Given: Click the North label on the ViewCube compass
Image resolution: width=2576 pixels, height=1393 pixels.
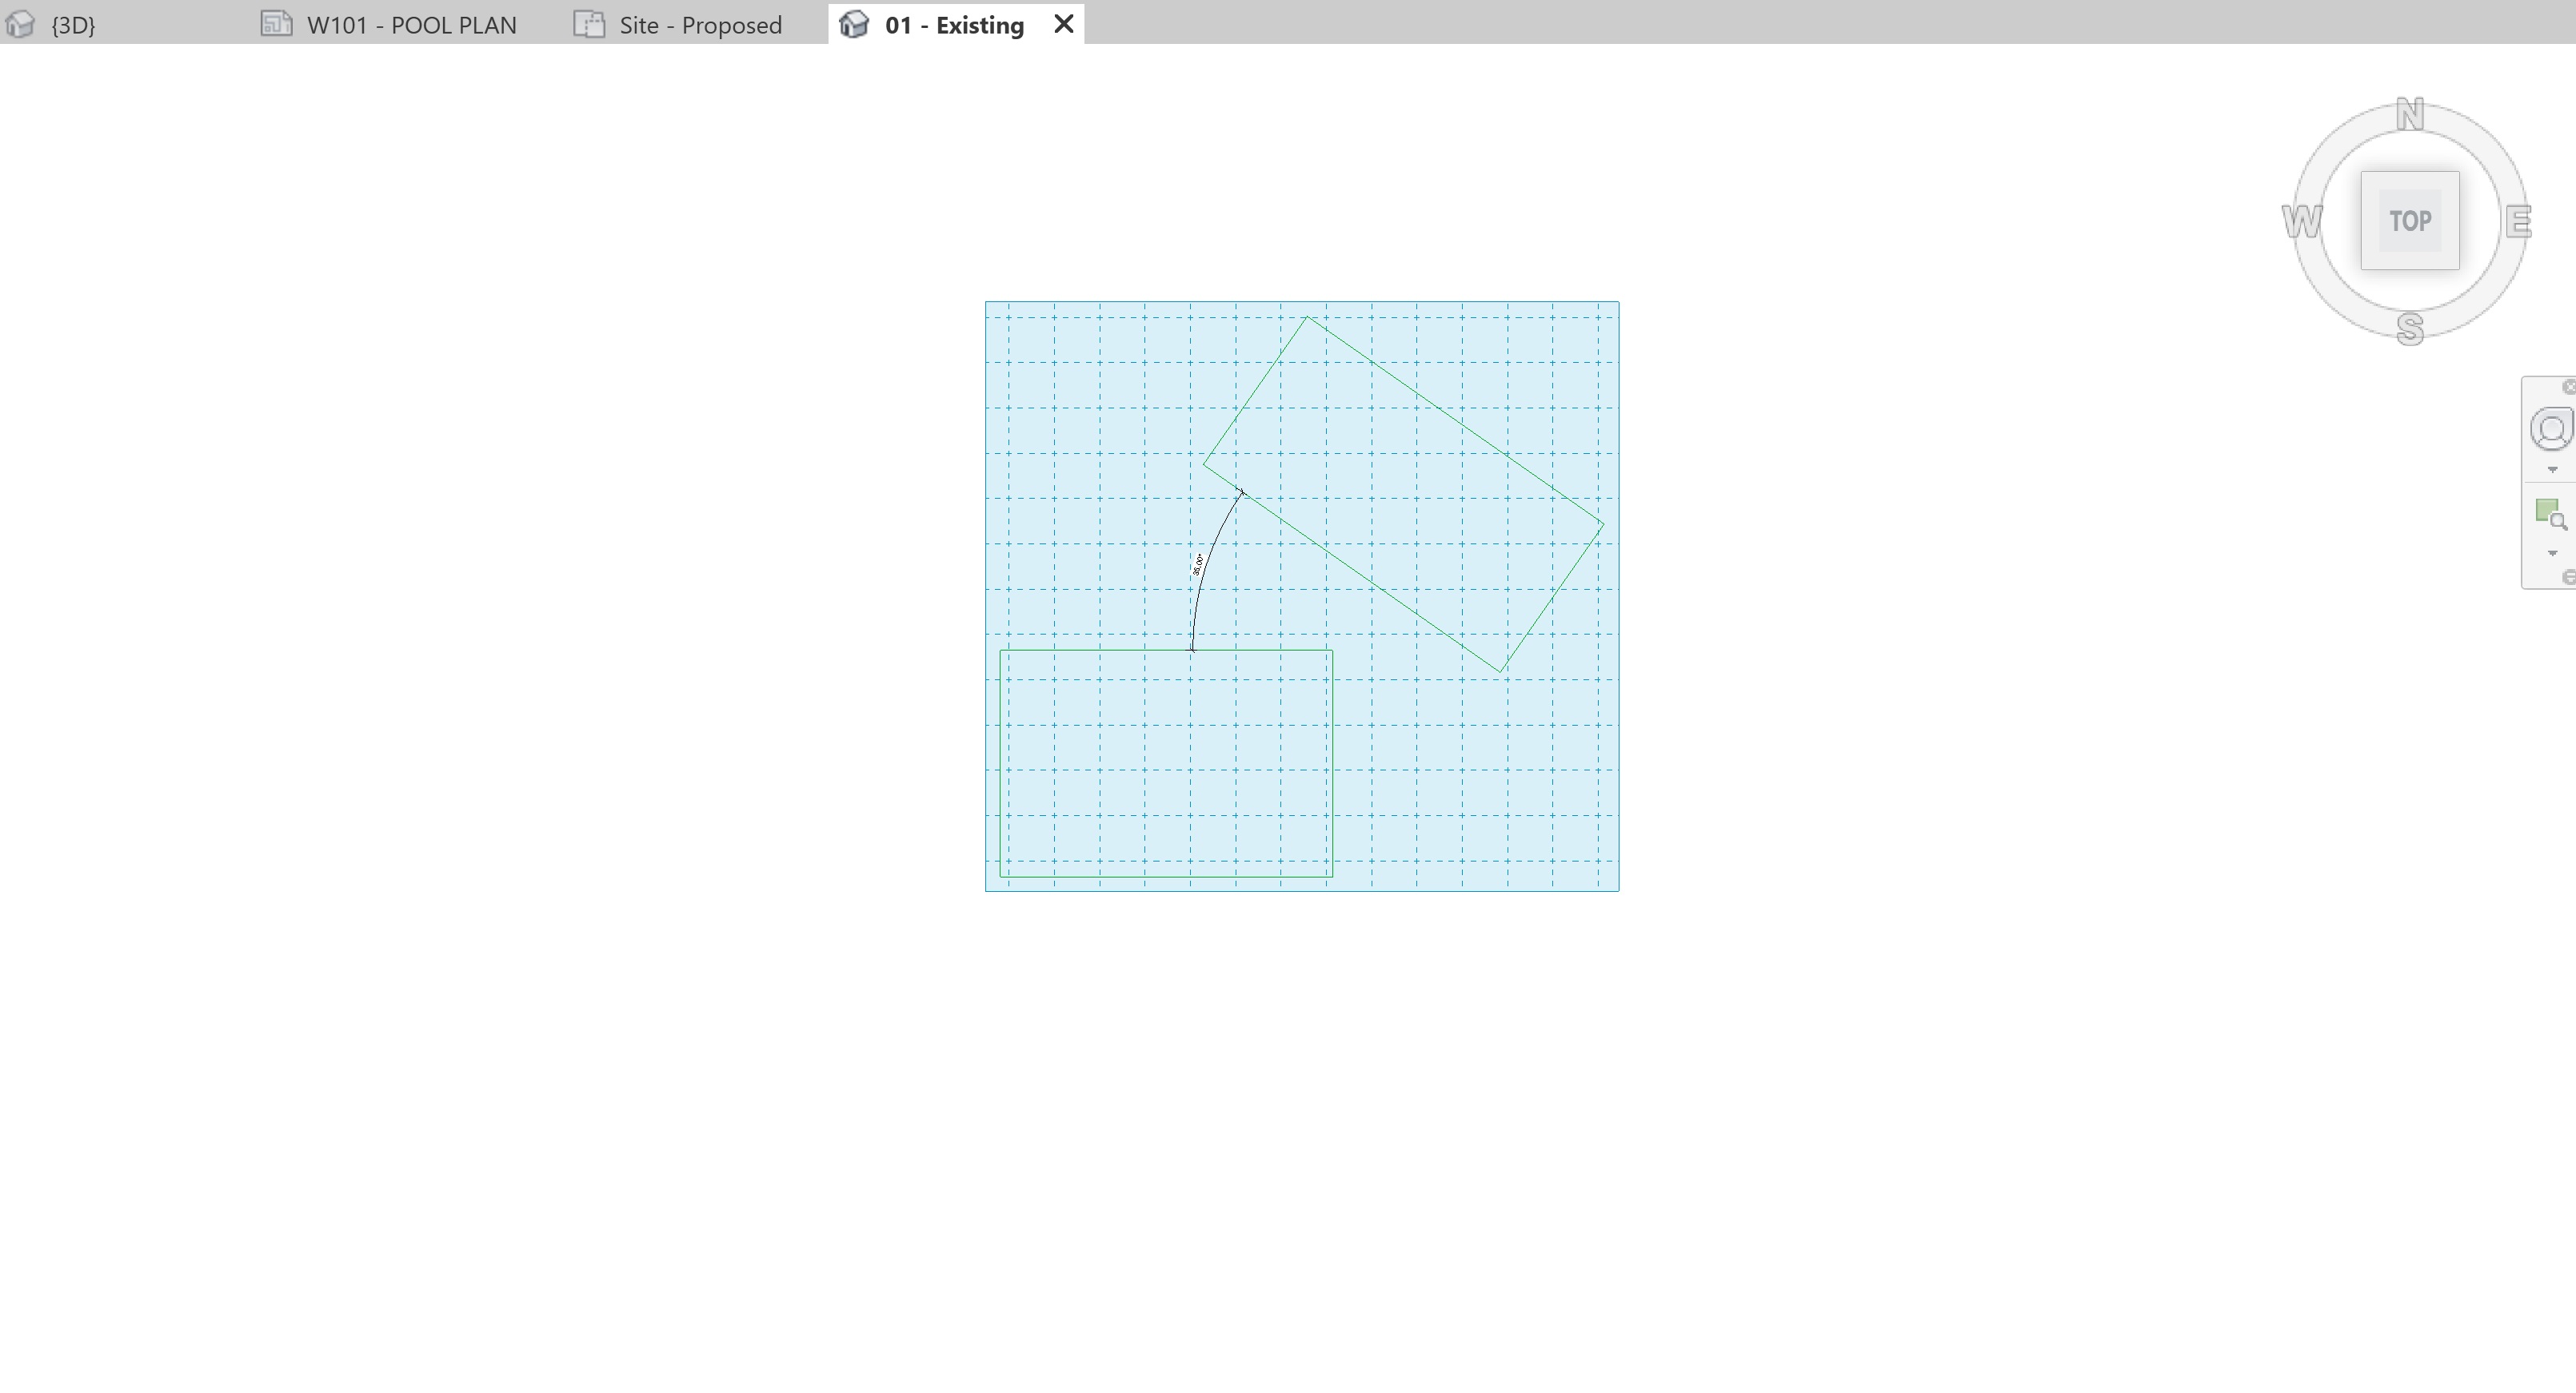Looking at the screenshot, I should (x=2411, y=113).
